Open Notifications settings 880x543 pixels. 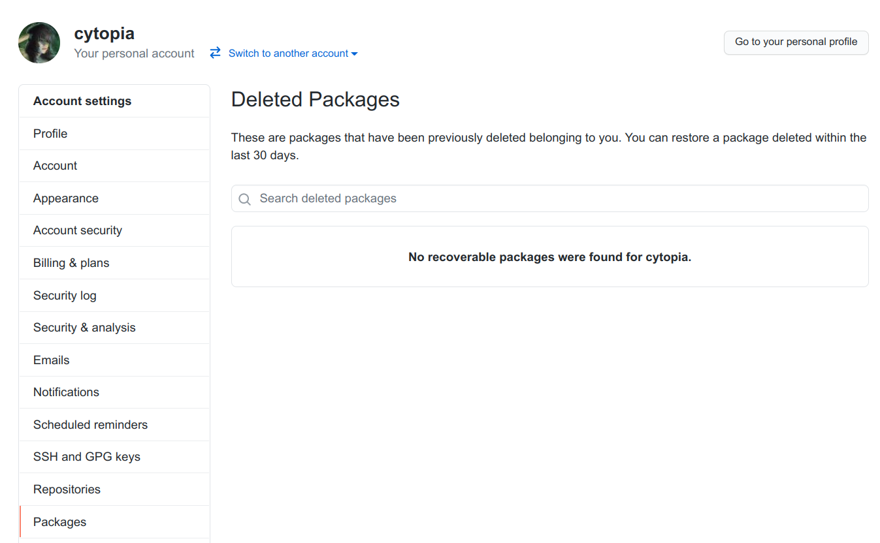[x=66, y=392]
